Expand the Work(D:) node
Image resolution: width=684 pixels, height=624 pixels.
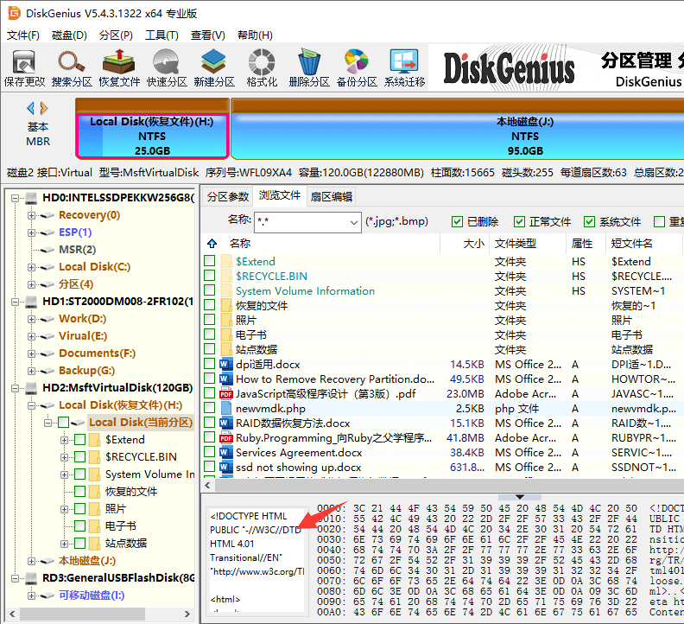click(x=31, y=319)
